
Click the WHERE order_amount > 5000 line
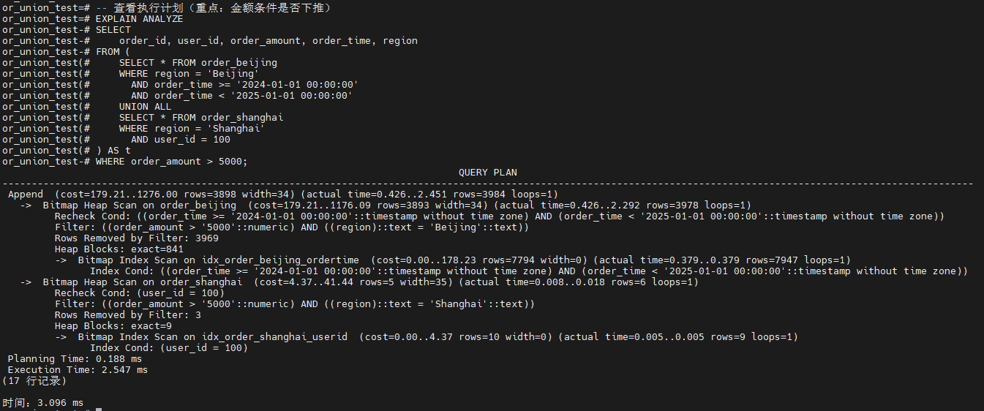tap(171, 162)
